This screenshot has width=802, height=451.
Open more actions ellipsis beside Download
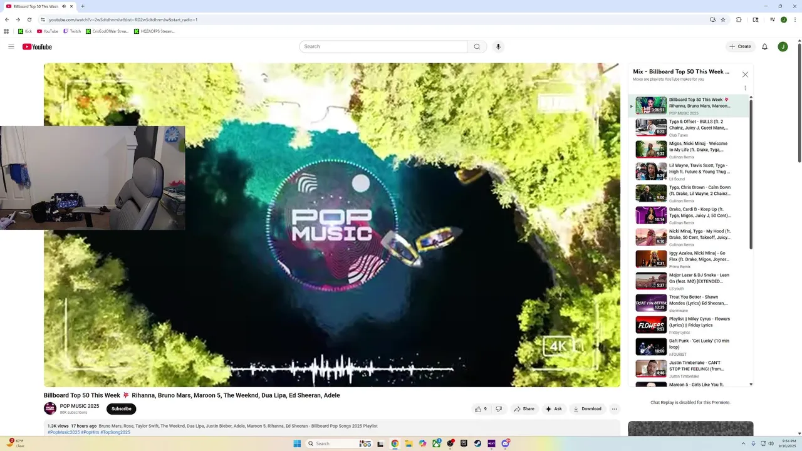(x=615, y=409)
